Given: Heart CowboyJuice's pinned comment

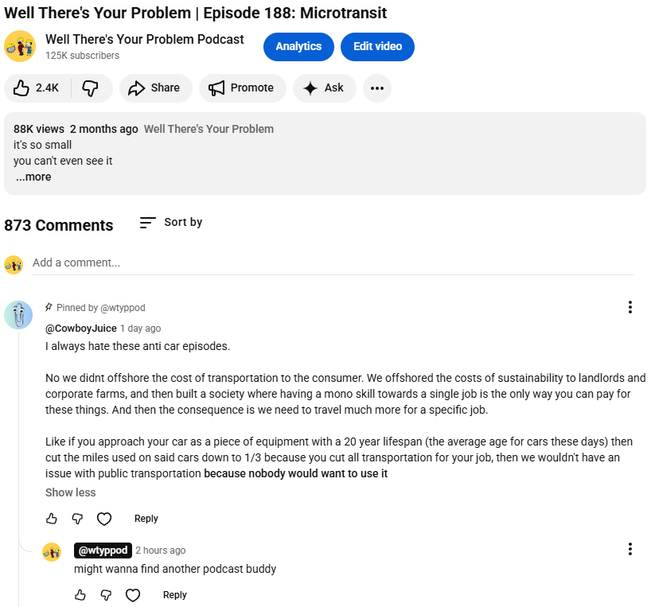Looking at the screenshot, I should coord(104,519).
